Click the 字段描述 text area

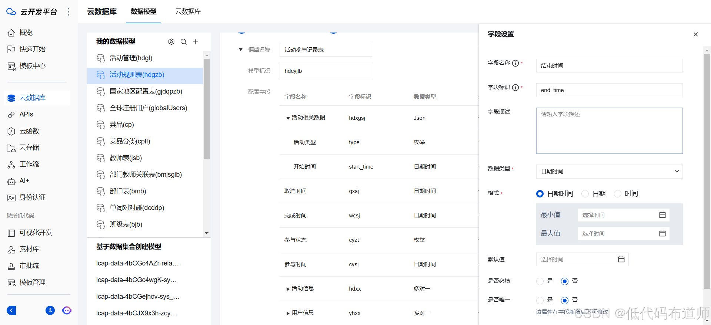pyautogui.click(x=609, y=131)
